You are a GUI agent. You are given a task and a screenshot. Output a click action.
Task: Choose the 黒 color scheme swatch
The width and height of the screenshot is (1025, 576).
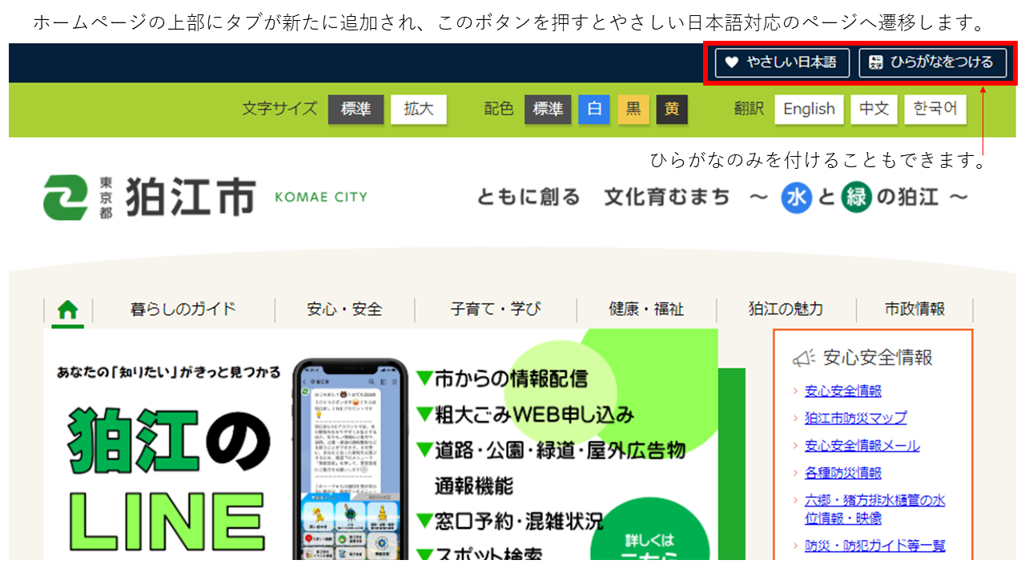tap(633, 110)
